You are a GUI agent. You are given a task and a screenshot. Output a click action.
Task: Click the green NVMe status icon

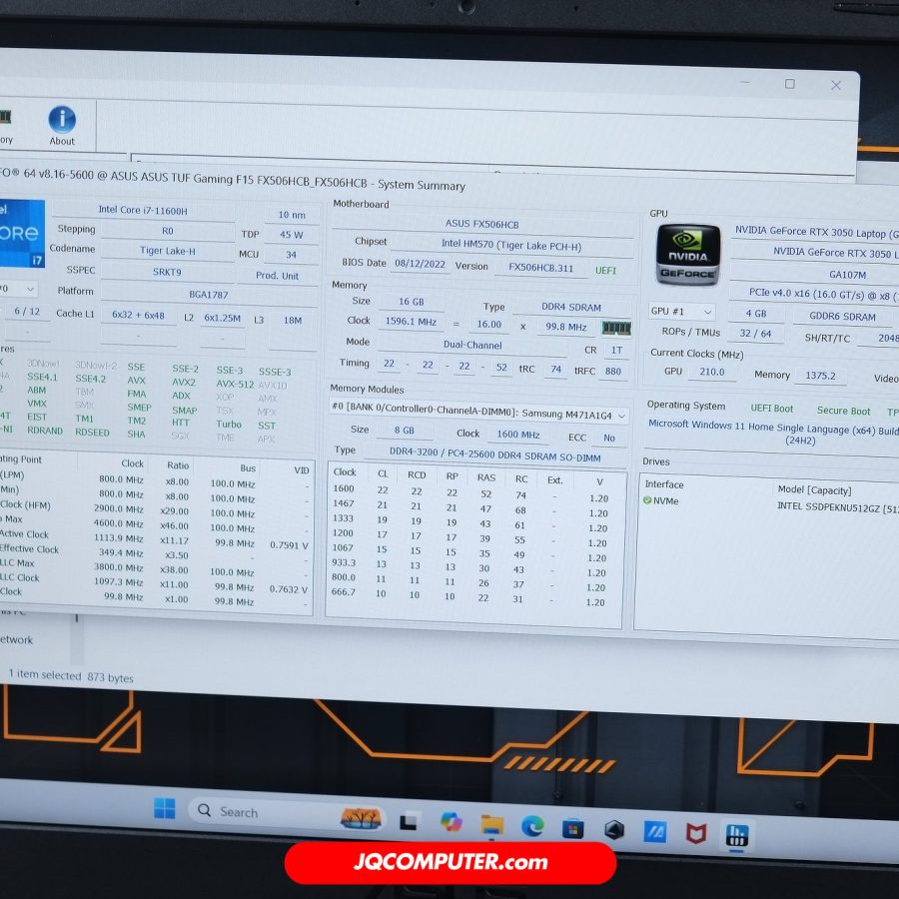(647, 500)
